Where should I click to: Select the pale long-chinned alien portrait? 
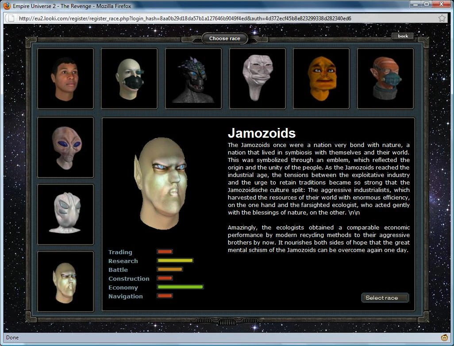tap(258, 79)
